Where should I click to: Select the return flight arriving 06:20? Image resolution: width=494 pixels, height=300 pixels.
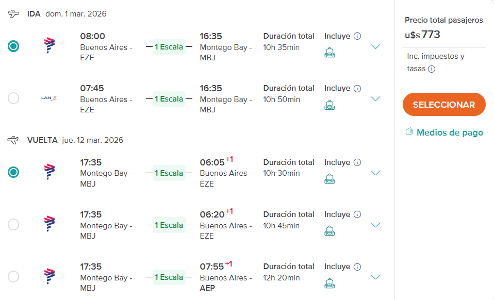tap(14, 224)
